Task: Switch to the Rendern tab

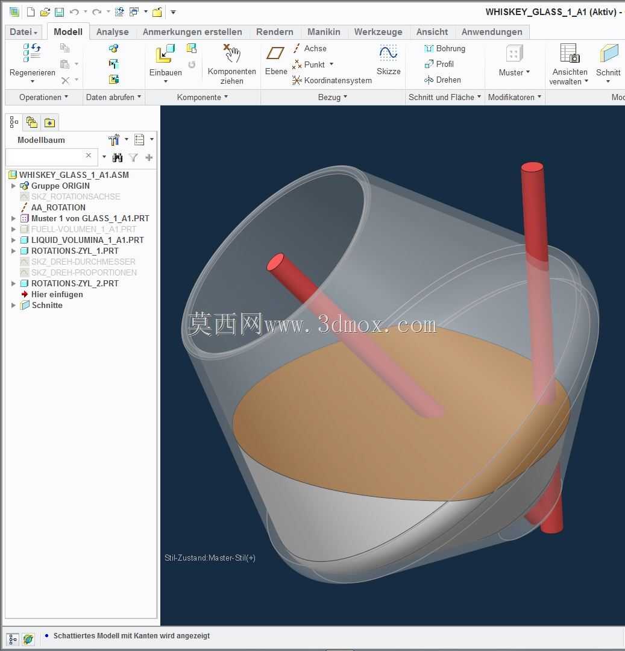Action: pyautogui.click(x=274, y=32)
